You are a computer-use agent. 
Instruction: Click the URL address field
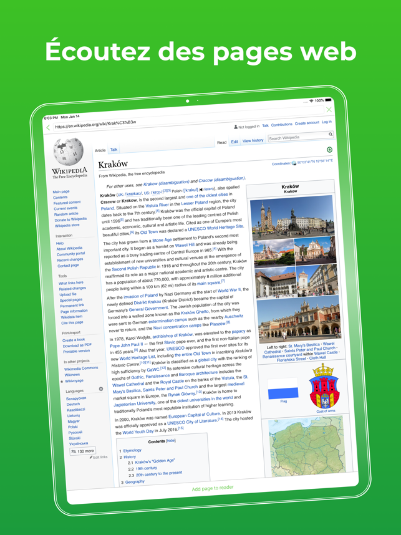tap(188, 118)
